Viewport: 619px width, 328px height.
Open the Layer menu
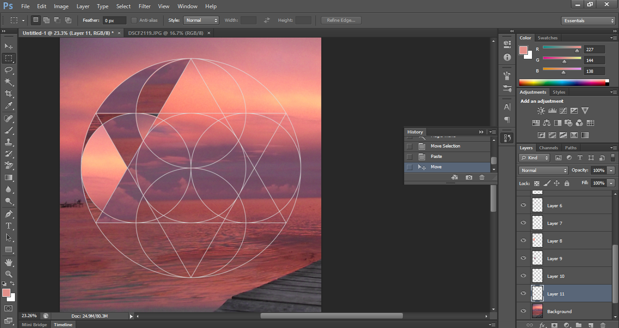click(83, 6)
